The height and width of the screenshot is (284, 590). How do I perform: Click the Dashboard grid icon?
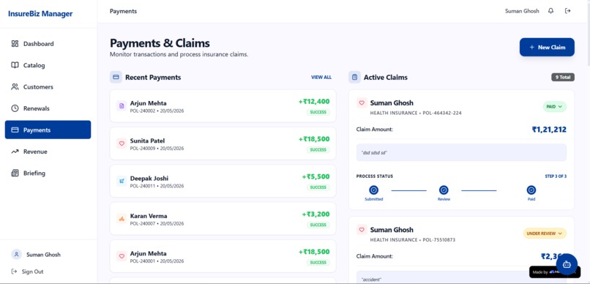(15, 44)
